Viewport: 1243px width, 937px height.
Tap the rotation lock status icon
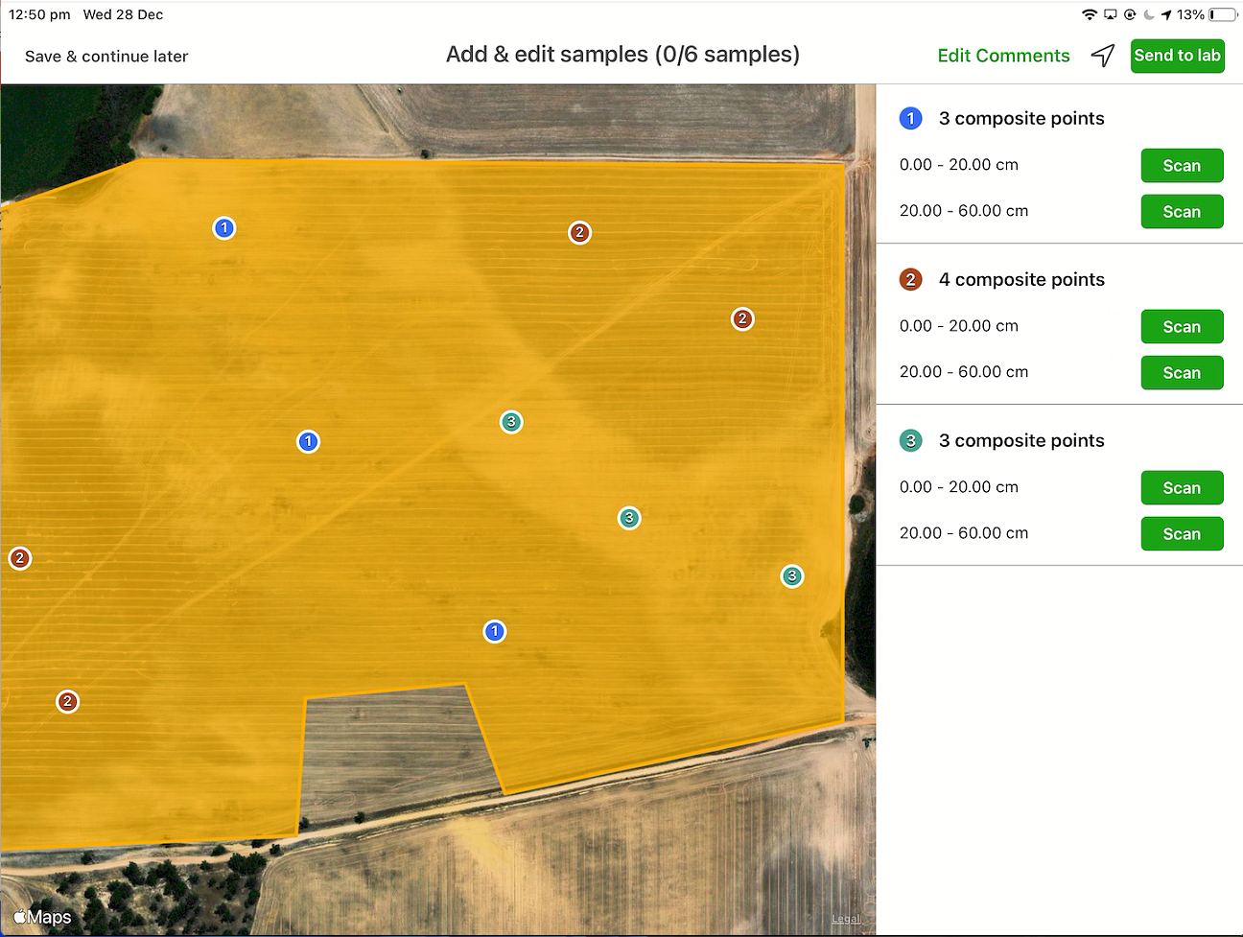click(1130, 14)
